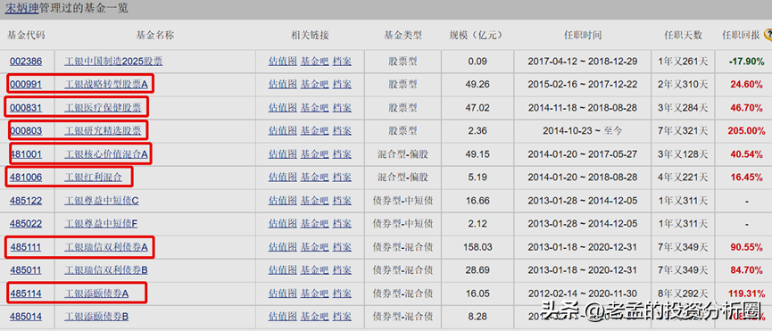Open fund code 485111
Image resolution: width=772 pixels, height=331 pixels.
coord(26,247)
